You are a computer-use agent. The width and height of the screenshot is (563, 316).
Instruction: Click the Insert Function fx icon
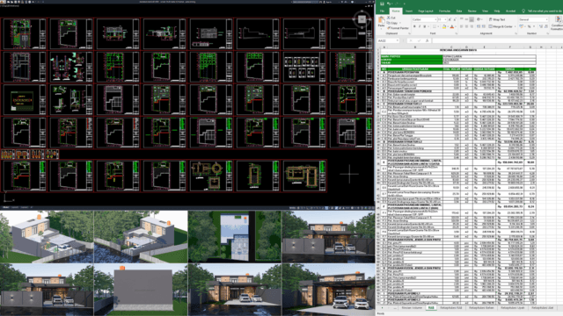click(427, 41)
